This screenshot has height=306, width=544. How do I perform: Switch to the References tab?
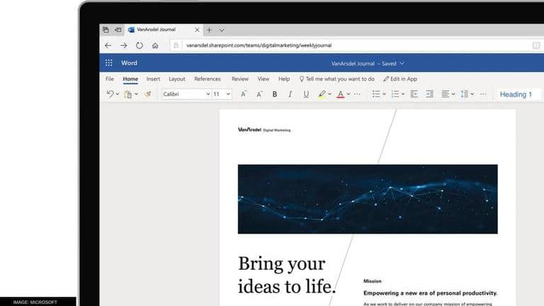[208, 79]
